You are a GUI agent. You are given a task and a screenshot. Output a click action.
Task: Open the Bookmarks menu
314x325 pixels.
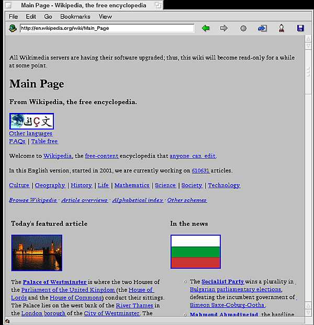pyautogui.click(x=75, y=17)
